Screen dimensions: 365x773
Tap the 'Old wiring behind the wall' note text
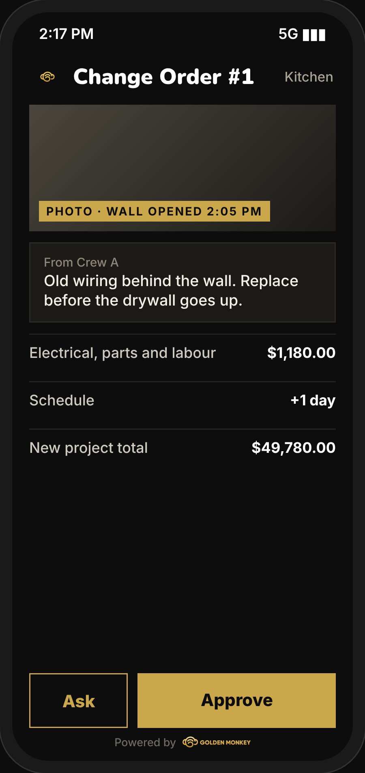coord(171,291)
